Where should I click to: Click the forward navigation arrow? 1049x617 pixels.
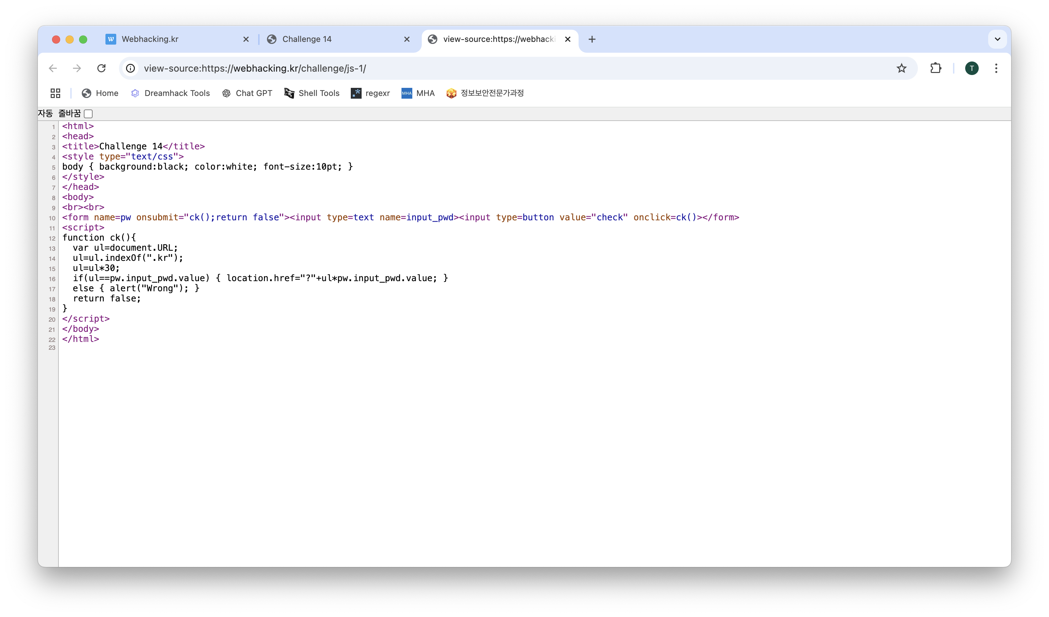coord(77,68)
